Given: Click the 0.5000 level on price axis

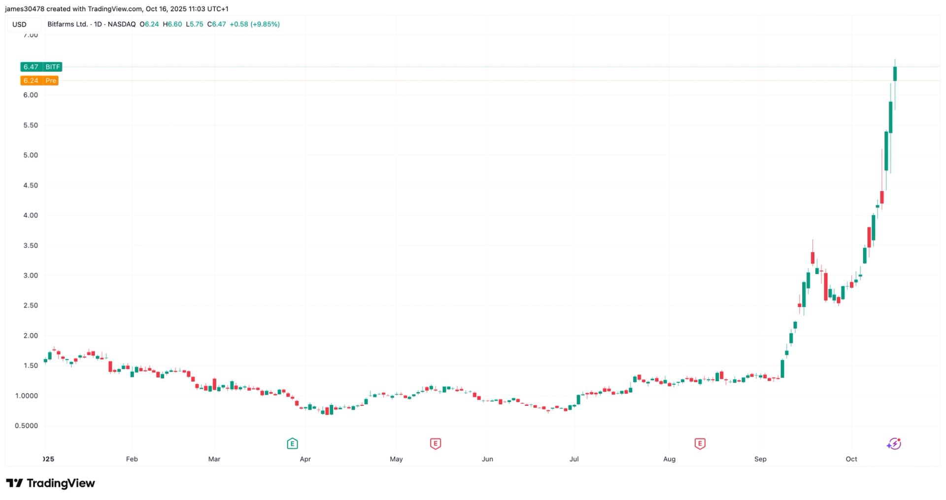Looking at the screenshot, I should [x=26, y=426].
